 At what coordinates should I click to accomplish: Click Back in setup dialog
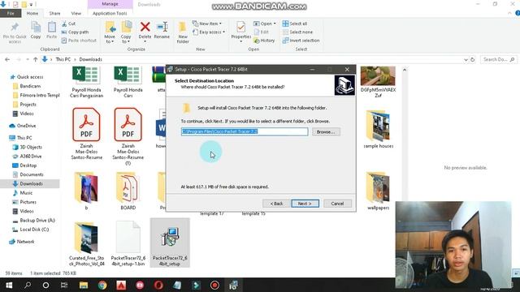(x=276, y=204)
